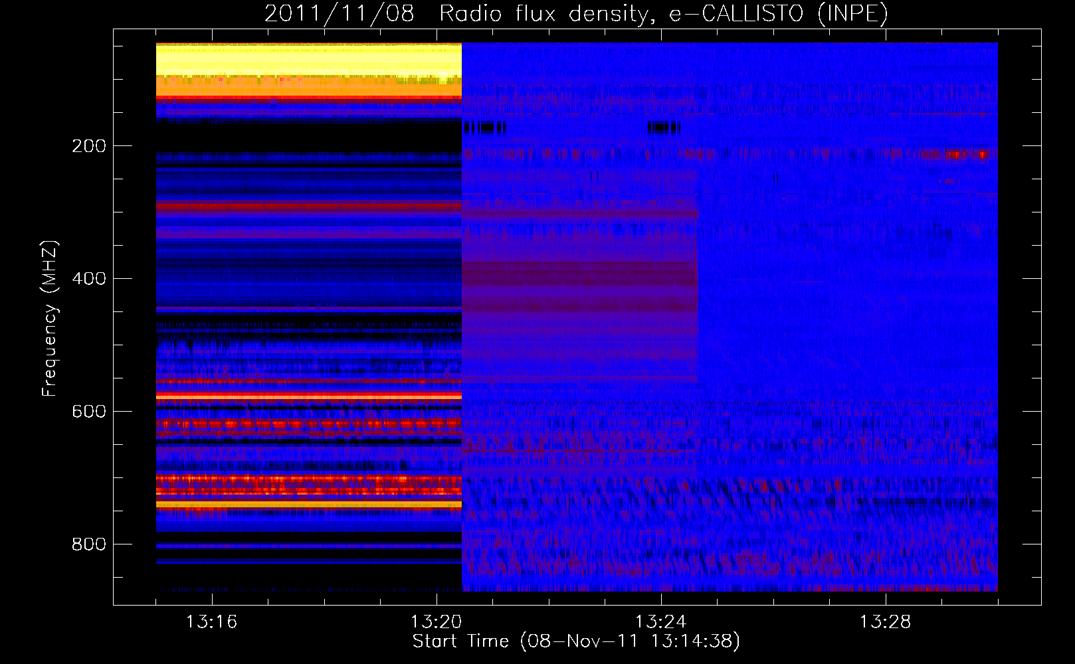The height and width of the screenshot is (664, 1075).
Task: Click the purple-red block near 400 MHz
Action: tap(579, 274)
